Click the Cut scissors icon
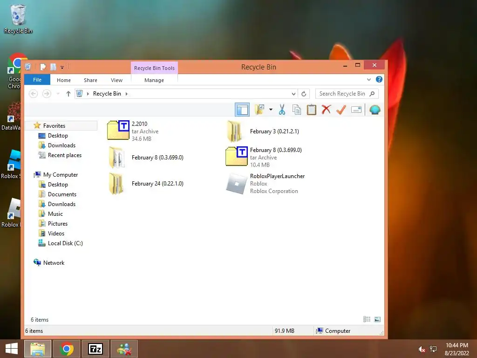The image size is (477, 358). click(x=282, y=110)
